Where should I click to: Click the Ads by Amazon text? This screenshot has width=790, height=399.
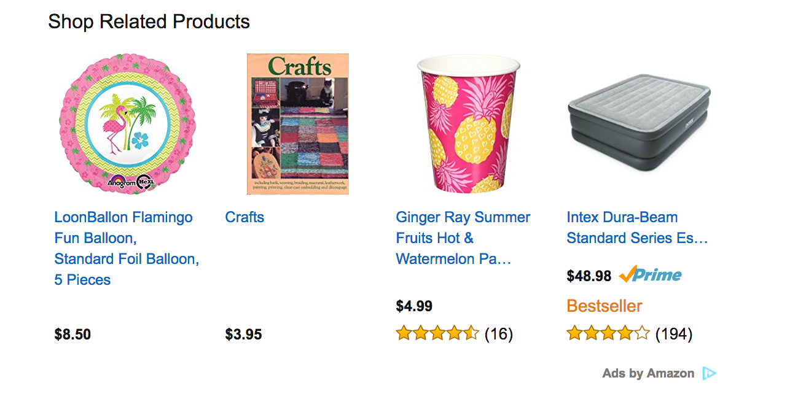point(648,373)
